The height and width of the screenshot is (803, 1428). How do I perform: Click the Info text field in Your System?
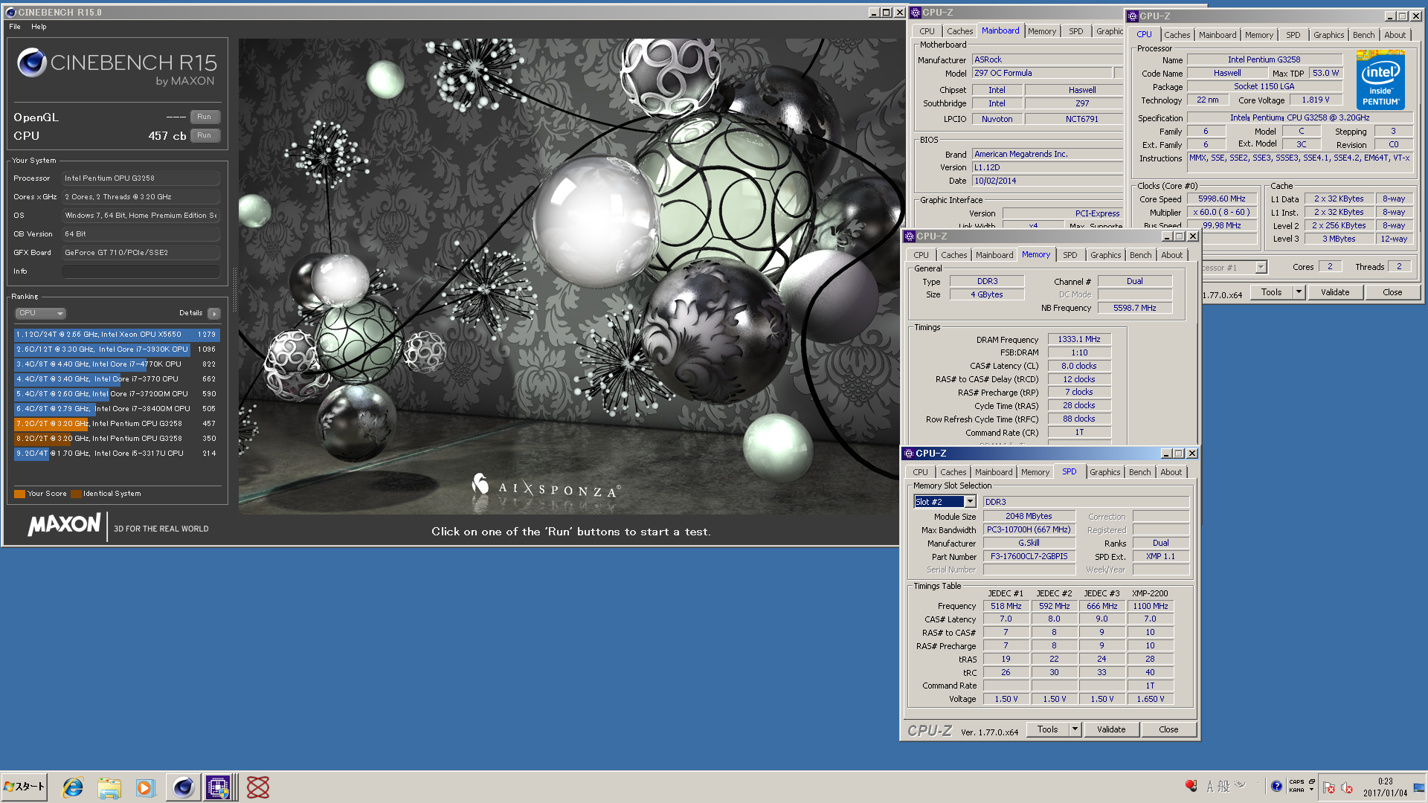click(141, 271)
